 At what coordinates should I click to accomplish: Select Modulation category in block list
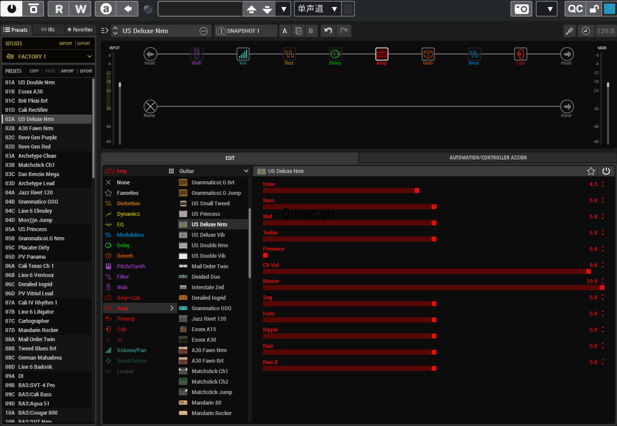click(x=130, y=235)
